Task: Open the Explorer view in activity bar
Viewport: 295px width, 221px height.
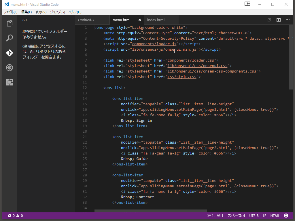Action: pos(10,23)
